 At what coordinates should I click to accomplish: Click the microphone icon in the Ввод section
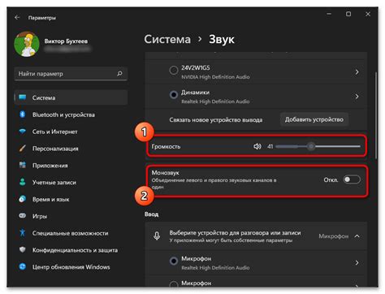pos(157,236)
